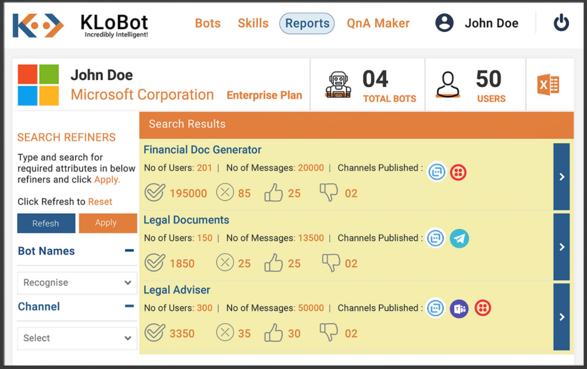Click the users value 300
This screenshot has height=369, width=587.
(x=205, y=308)
